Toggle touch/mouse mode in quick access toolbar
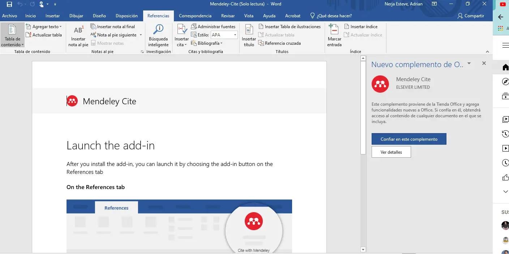Screen dimensions: 509x254 click(x=42, y=4)
